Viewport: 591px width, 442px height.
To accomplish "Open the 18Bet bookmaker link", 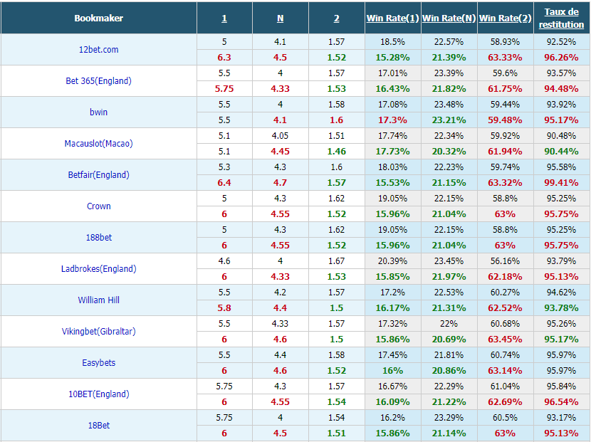I will [98, 425].
